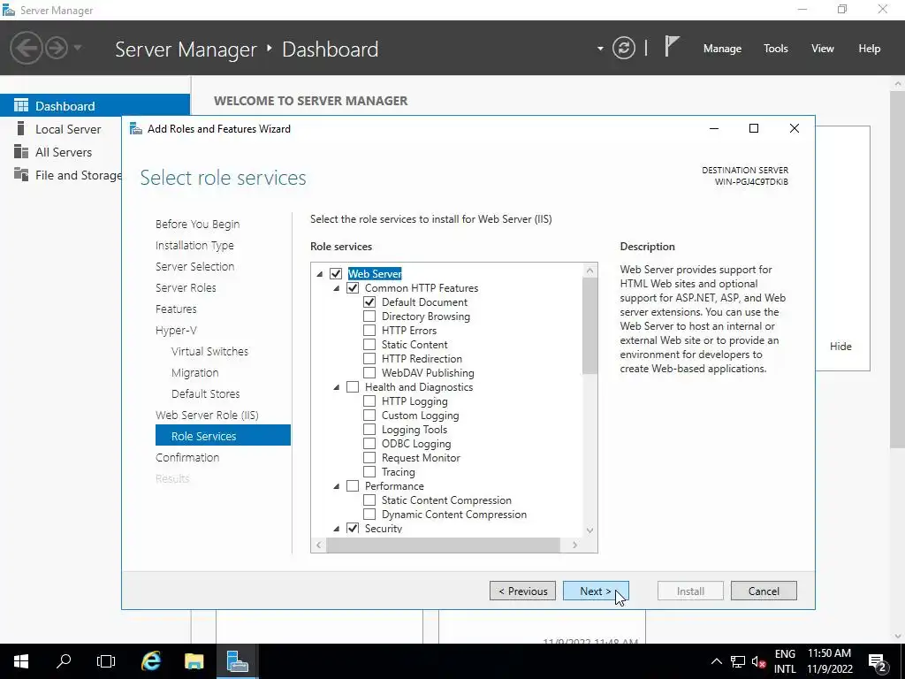Check the Tracing option
The height and width of the screenshot is (679, 905).
pyautogui.click(x=369, y=472)
